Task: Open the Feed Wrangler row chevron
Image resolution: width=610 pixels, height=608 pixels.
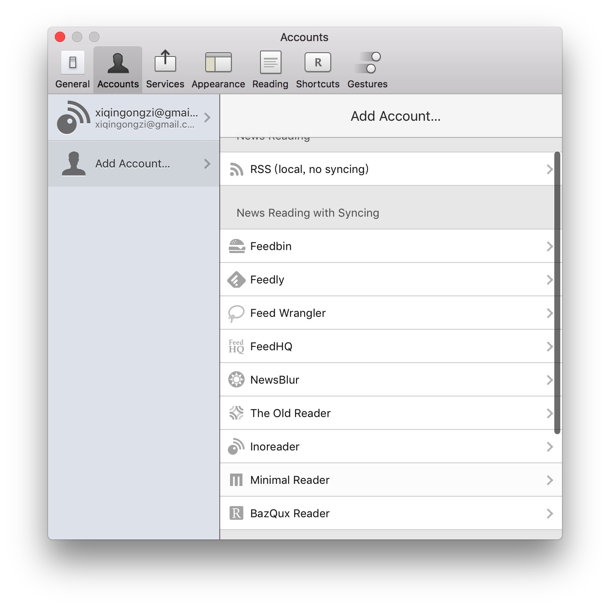Action: 550,313
